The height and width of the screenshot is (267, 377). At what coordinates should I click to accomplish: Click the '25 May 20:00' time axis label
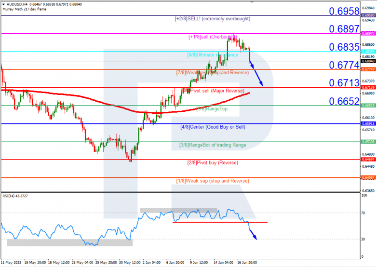click(106, 263)
